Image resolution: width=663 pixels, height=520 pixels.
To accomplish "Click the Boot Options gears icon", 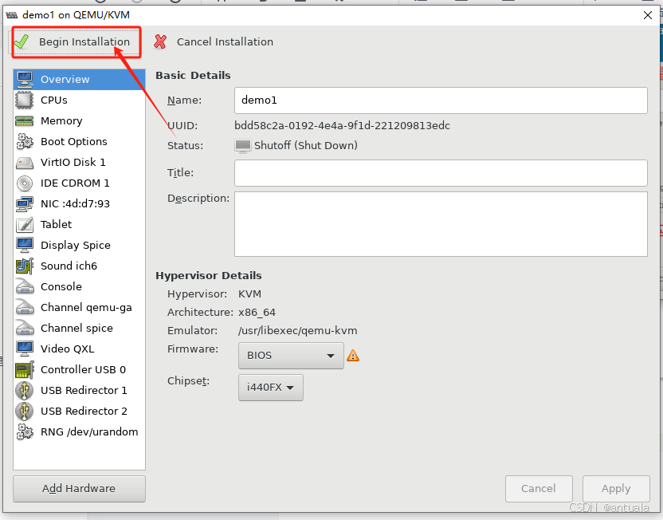I will click(25, 141).
